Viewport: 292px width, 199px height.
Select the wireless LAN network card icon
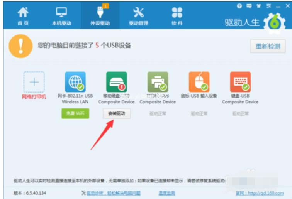75,82
